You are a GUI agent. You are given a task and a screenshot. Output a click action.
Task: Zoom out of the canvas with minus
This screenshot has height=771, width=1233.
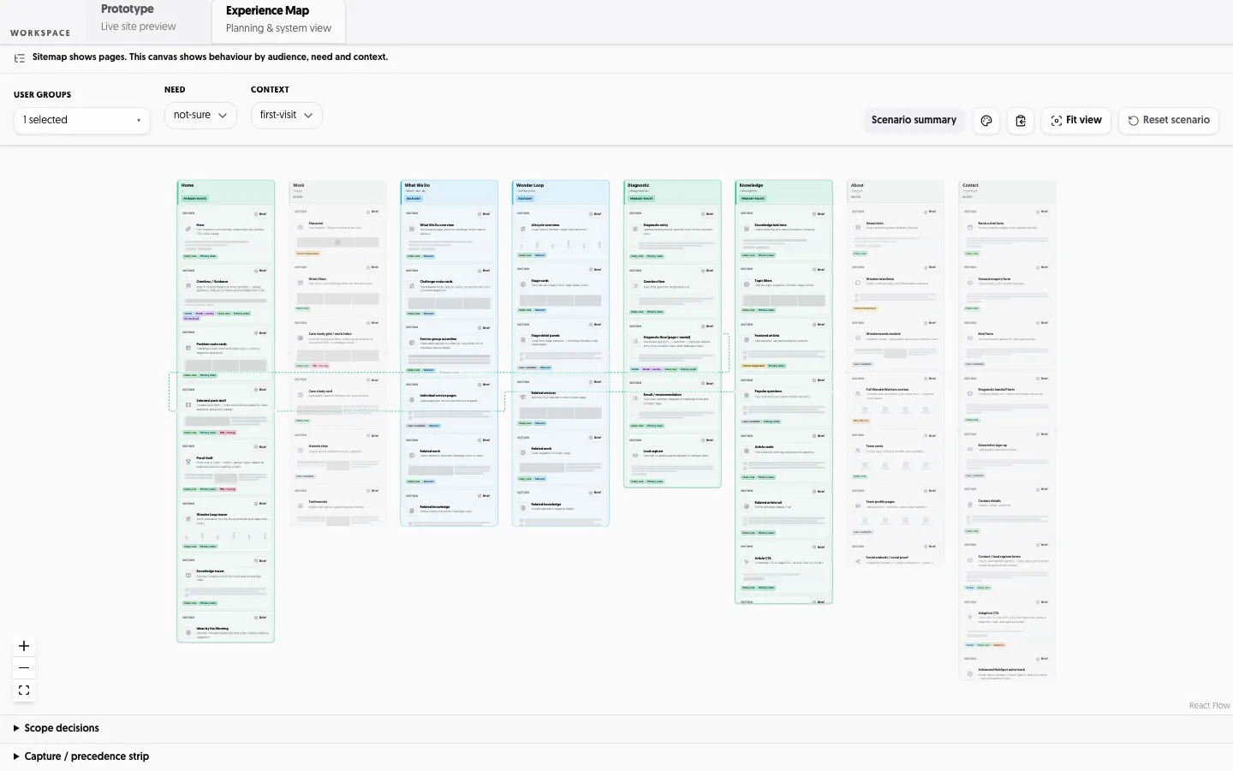coord(24,668)
